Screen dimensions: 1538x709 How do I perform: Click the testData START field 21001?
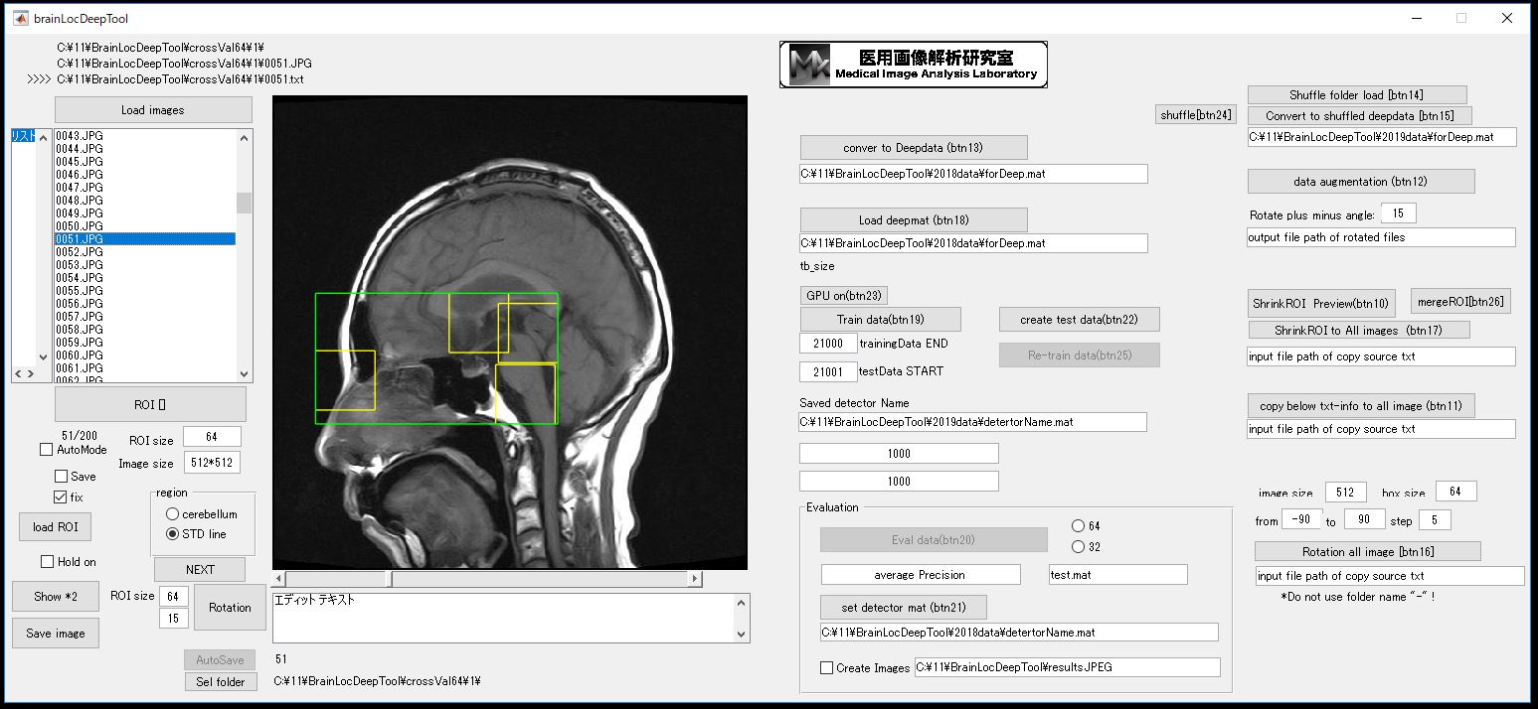click(828, 371)
